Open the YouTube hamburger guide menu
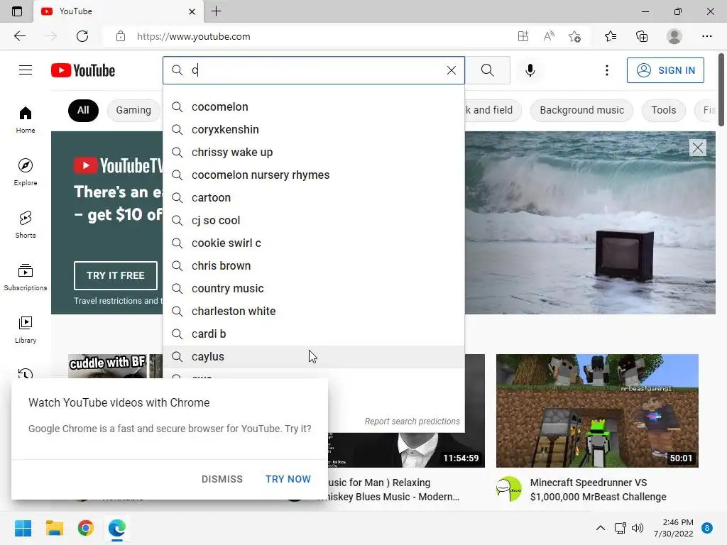Screen dimensions: 727x545 [26, 70]
